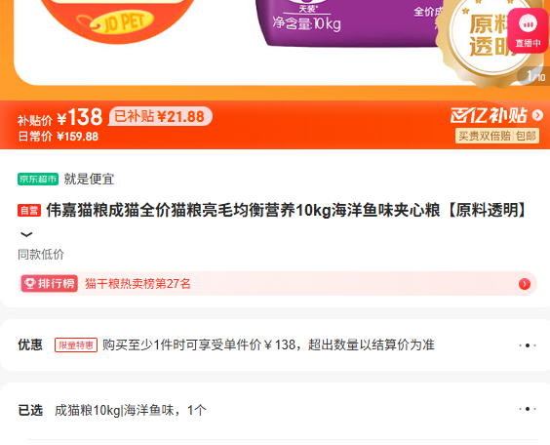Open the 排行榜 trophy badge

(x=49, y=284)
